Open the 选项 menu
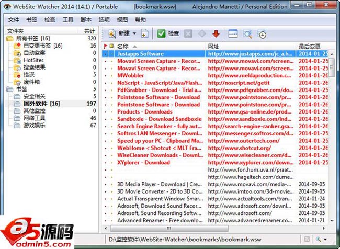This screenshot has height=249, width=340. click(104, 20)
